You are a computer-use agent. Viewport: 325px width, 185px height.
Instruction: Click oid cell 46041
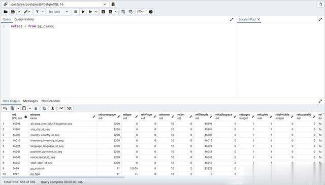[20, 152]
